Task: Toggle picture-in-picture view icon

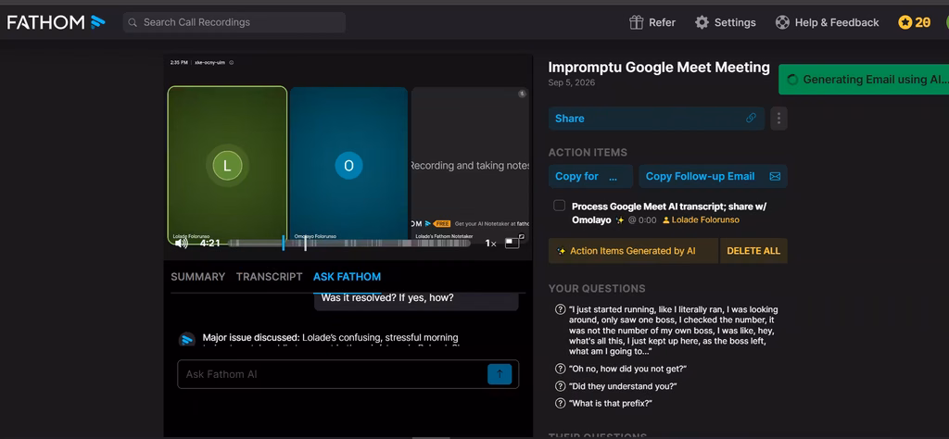Action: [512, 243]
